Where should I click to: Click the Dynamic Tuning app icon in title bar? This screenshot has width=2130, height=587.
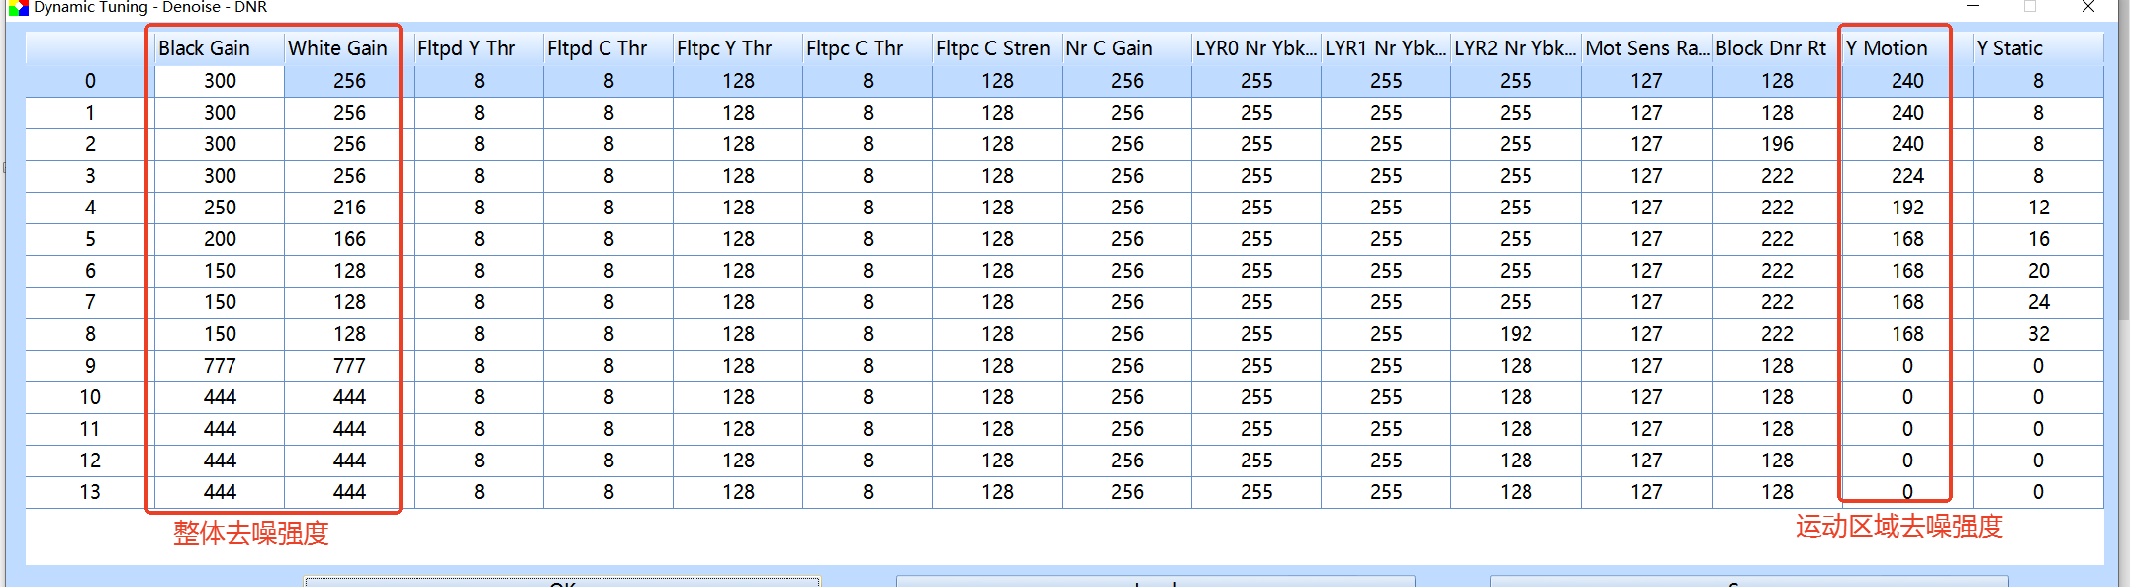coord(18,7)
